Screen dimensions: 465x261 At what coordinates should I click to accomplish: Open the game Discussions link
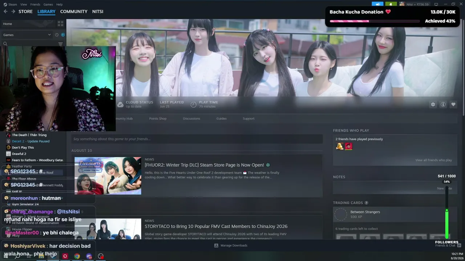[x=191, y=119]
